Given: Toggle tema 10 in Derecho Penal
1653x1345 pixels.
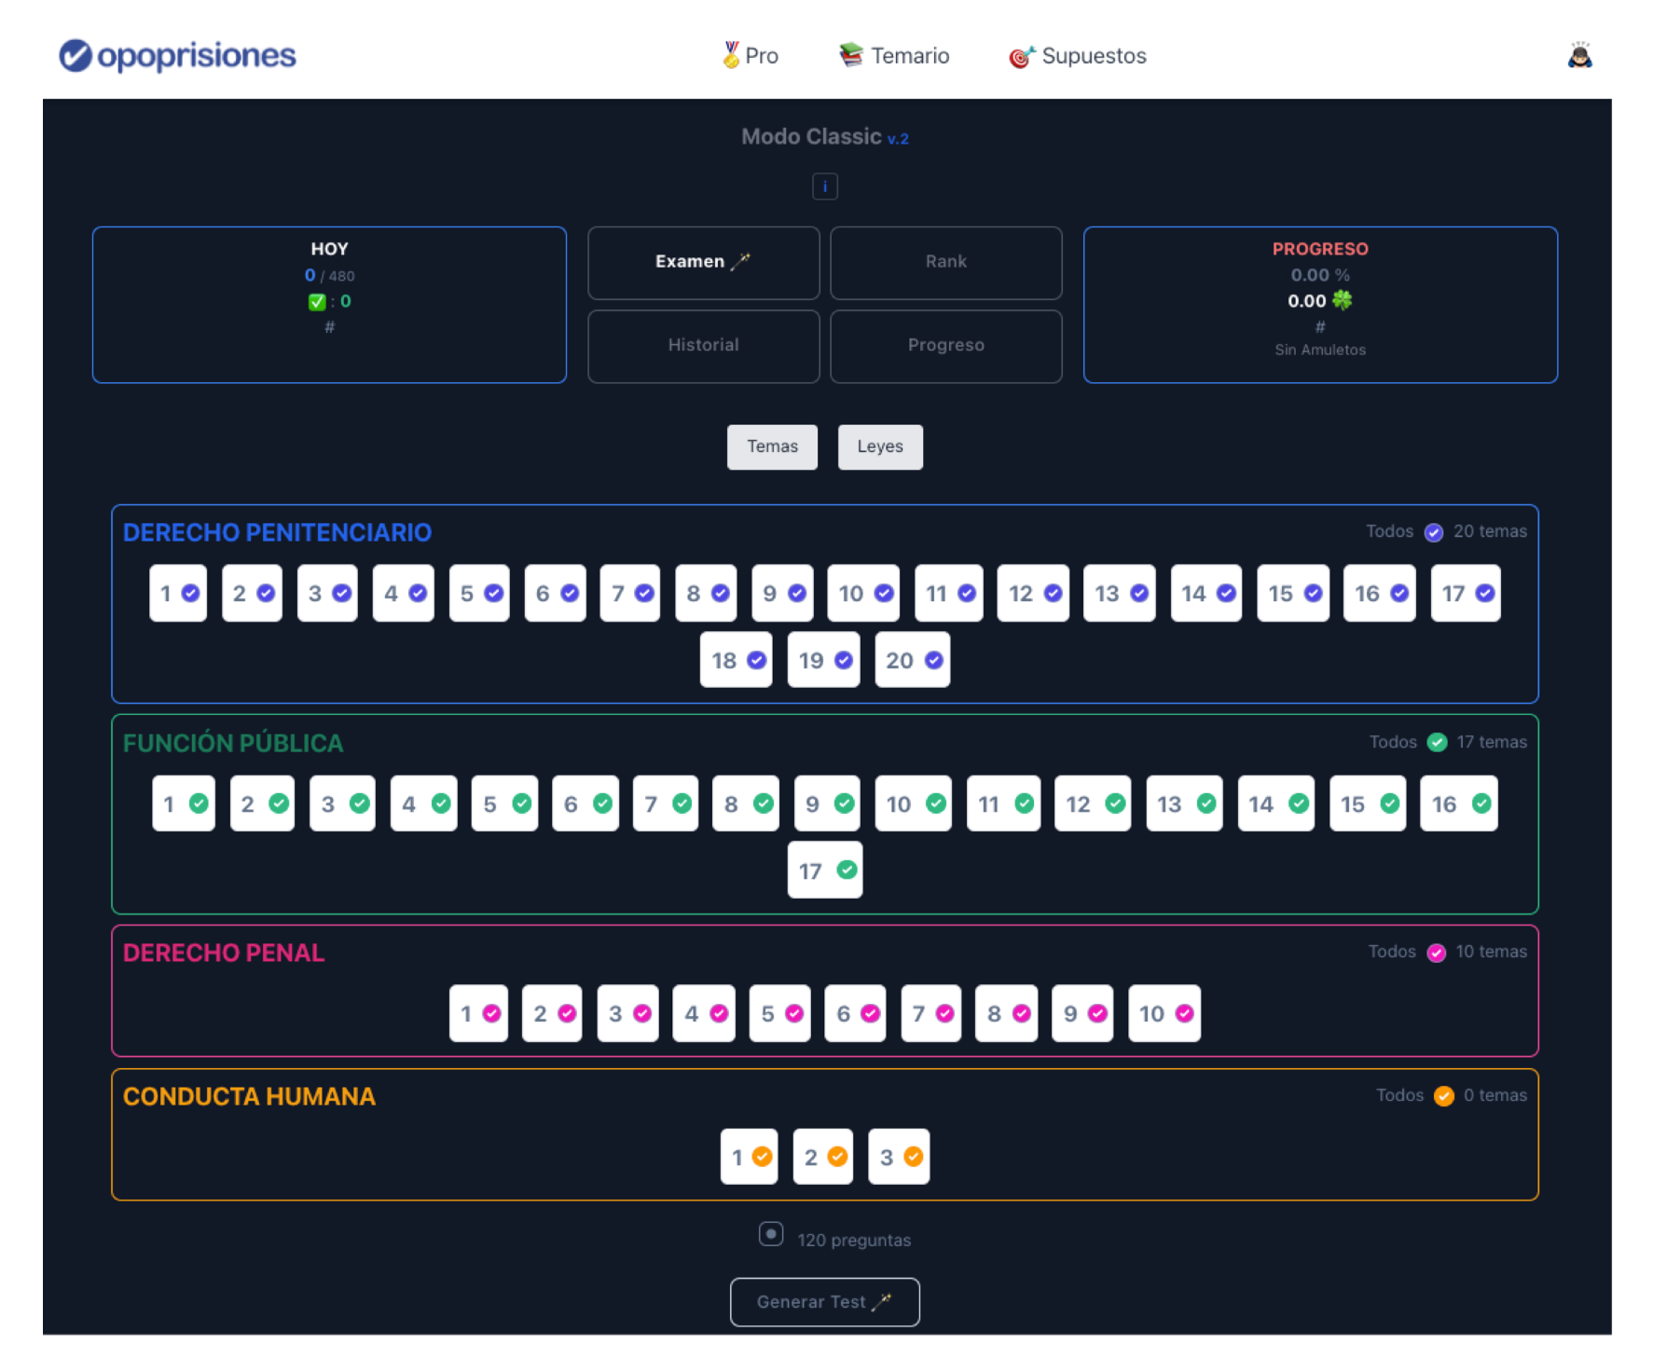Looking at the screenshot, I should (1164, 1013).
